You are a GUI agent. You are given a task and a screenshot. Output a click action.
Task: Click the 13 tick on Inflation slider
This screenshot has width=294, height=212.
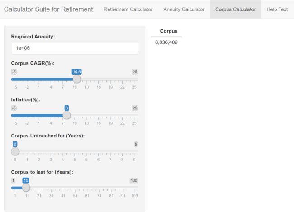(x=86, y=123)
